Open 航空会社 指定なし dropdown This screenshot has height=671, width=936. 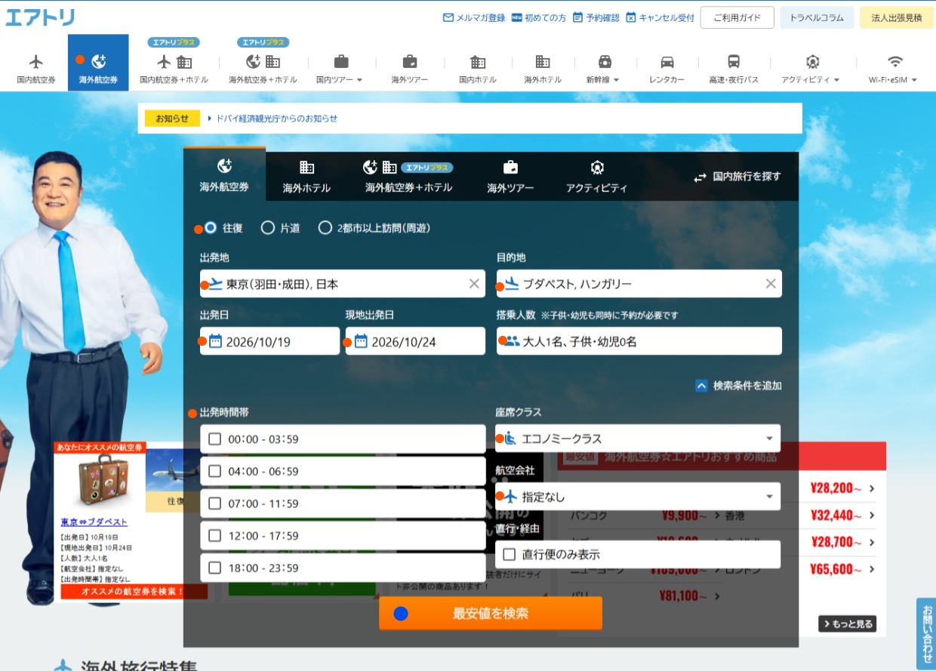pos(638,497)
